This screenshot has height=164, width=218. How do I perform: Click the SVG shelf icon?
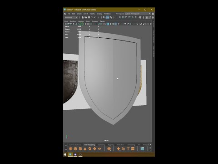click(x=133, y=149)
